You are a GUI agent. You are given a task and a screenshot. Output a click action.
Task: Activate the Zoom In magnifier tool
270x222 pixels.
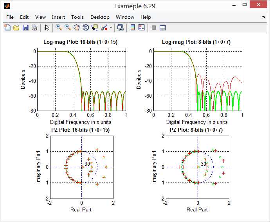pyautogui.click(x=59, y=27)
